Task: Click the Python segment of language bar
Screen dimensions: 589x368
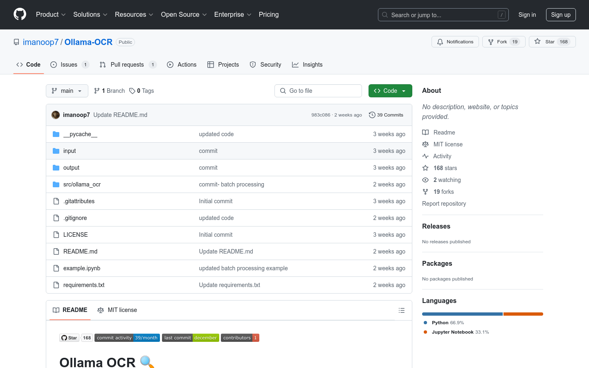Action: [462, 314]
